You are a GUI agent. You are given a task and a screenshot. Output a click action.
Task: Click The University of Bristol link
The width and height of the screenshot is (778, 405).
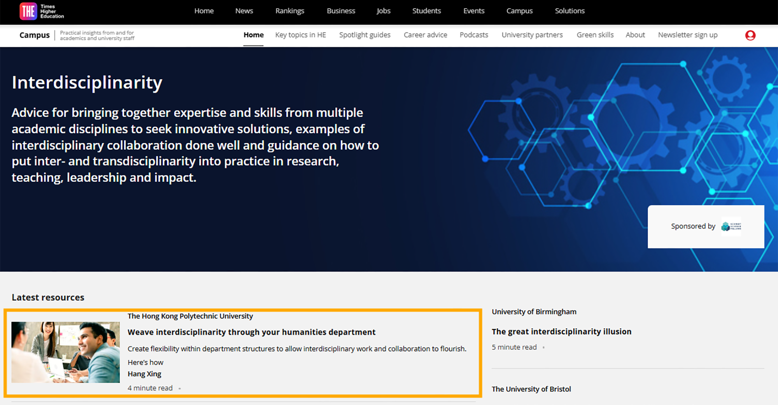[531, 389]
